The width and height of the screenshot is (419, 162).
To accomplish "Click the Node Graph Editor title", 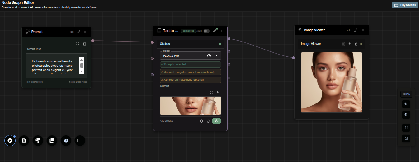I will 18,3.
